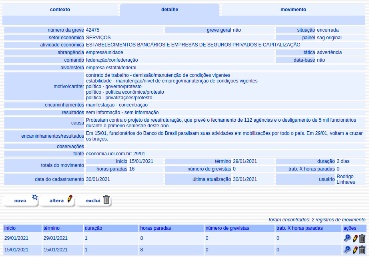Click data do cadastramento value 30/01/2021
The height and width of the screenshot is (257, 369).
pyautogui.click(x=98, y=179)
